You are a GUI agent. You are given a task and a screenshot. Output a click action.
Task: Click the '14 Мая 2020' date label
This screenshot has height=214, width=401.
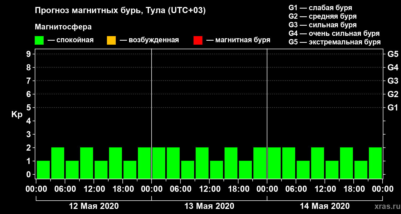click(325, 206)
